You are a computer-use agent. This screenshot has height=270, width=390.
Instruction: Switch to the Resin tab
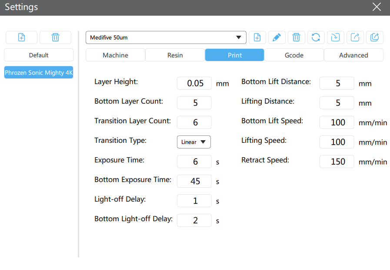point(175,55)
